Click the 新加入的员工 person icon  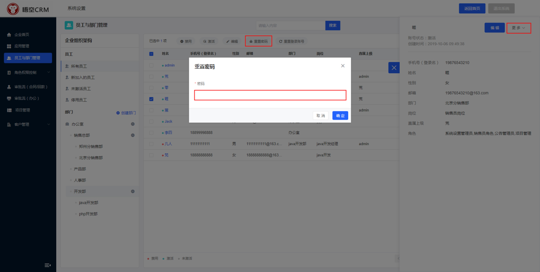67,78
